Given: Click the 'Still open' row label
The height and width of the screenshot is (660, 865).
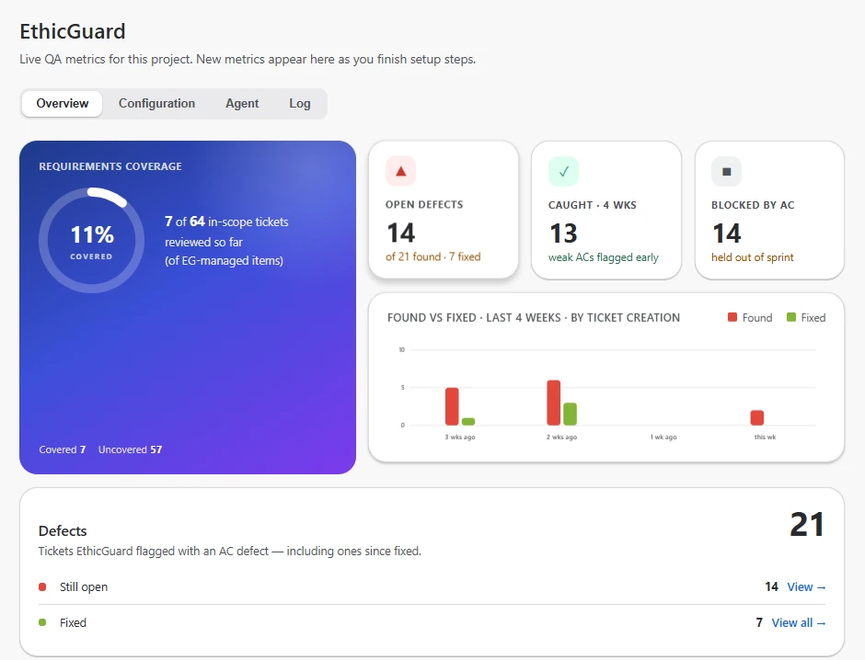Looking at the screenshot, I should coord(84,587).
